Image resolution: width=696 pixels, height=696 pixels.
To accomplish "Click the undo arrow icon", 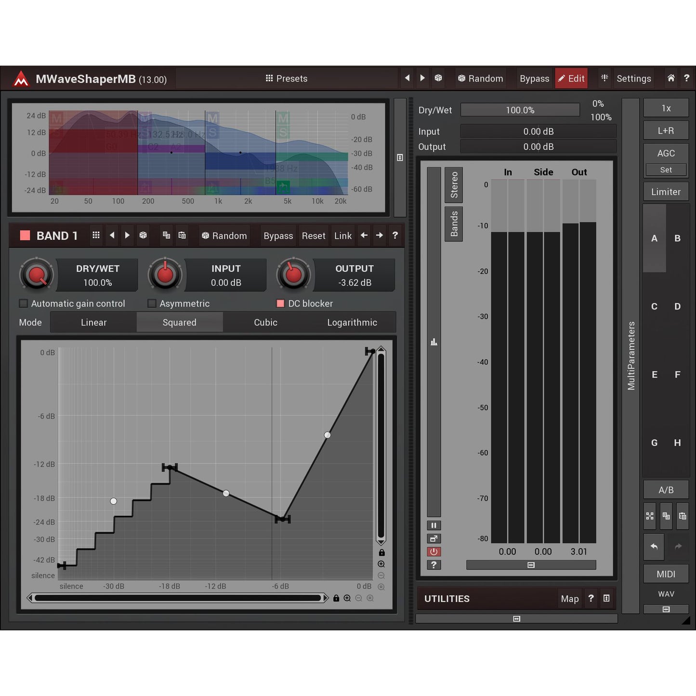I will [654, 546].
